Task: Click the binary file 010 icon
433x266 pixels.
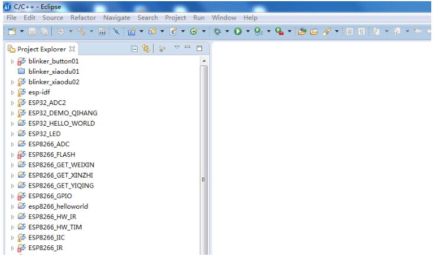Action: click(x=102, y=32)
